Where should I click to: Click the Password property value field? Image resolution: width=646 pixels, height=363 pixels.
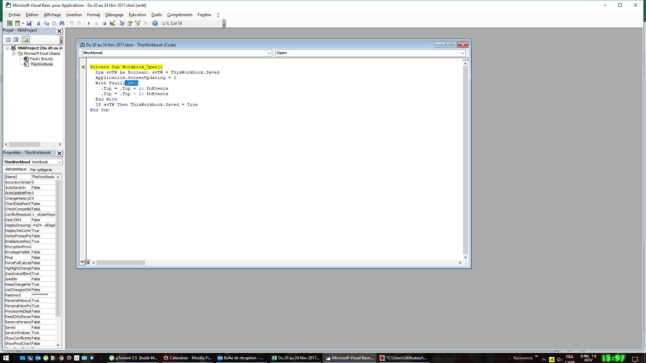pyautogui.click(x=43, y=295)
